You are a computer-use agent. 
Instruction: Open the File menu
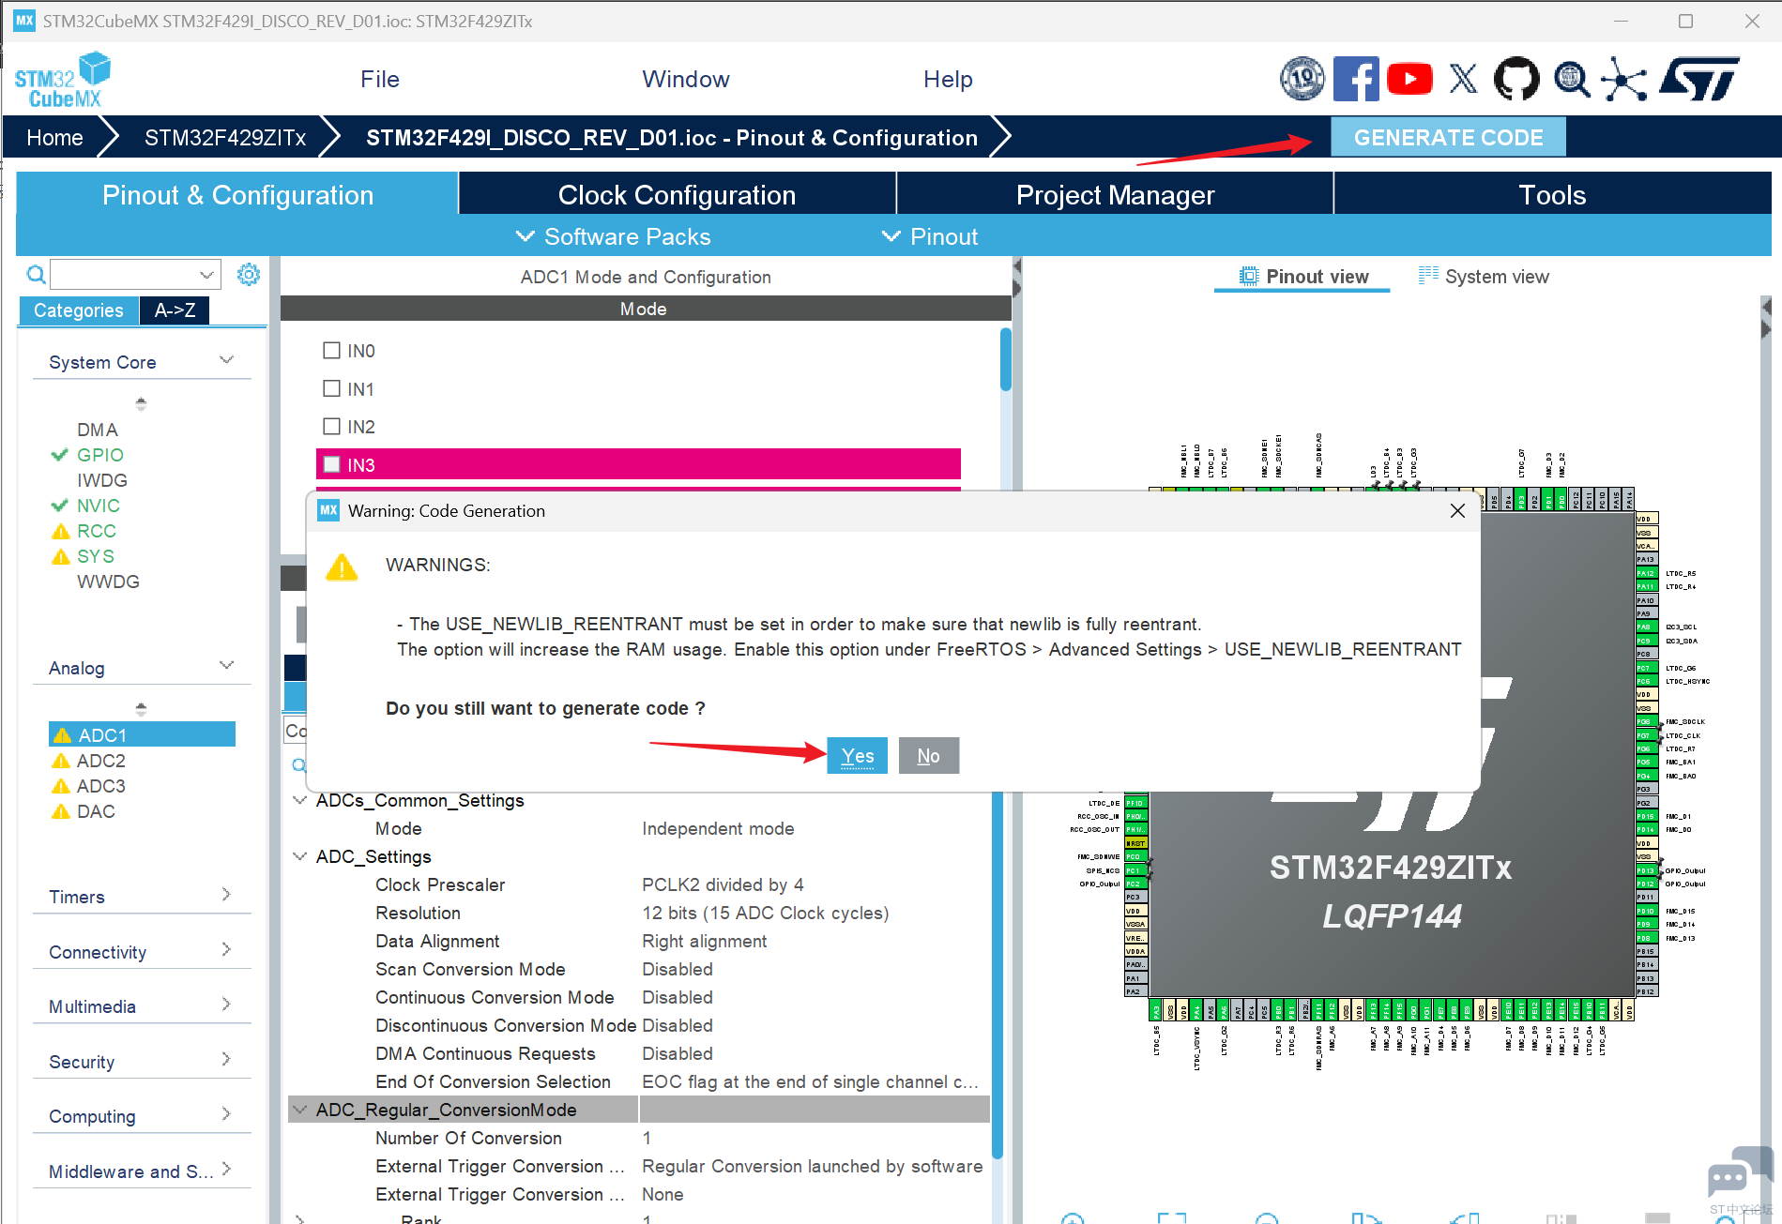379,80
